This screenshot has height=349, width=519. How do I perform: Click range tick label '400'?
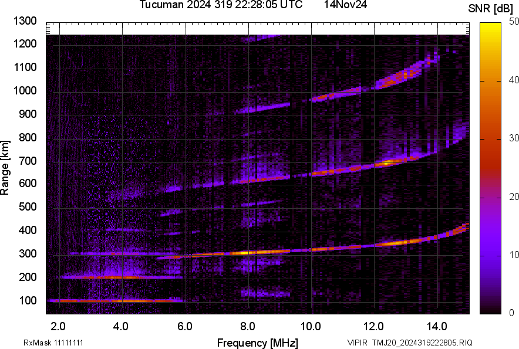point(28,230)
